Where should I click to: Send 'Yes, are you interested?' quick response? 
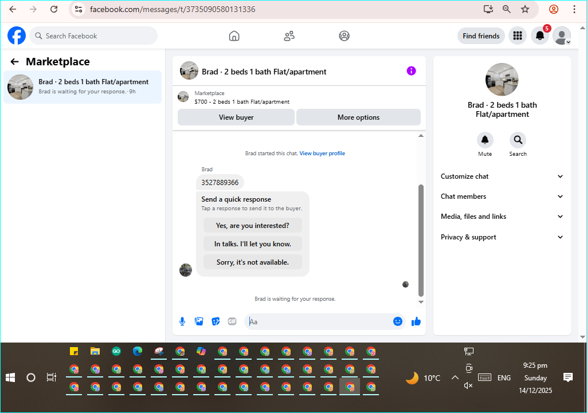[253, 226]
